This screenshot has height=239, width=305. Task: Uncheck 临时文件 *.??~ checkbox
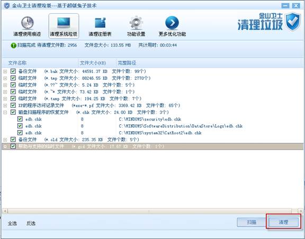pyautogui.click(x=13, y=85)
